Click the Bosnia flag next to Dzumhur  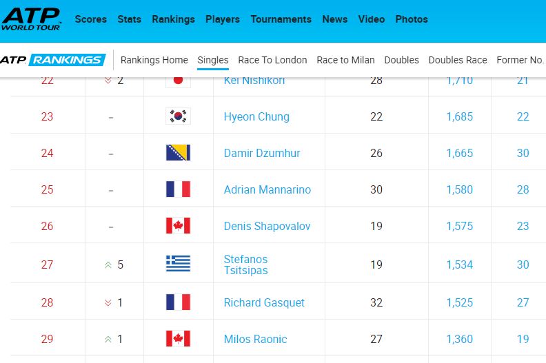[178, 153]
